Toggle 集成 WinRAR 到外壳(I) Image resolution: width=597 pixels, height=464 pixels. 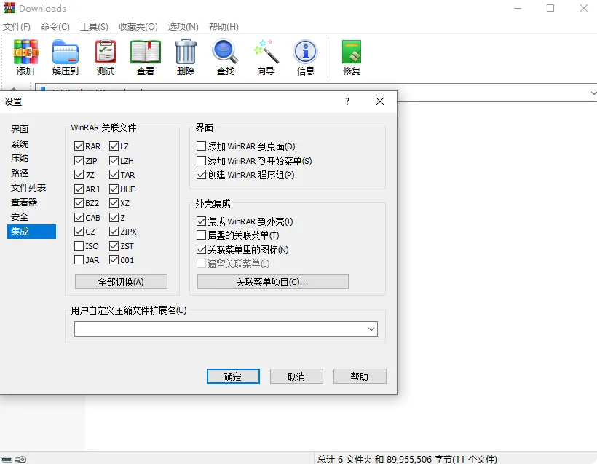(x=201, y=221)
